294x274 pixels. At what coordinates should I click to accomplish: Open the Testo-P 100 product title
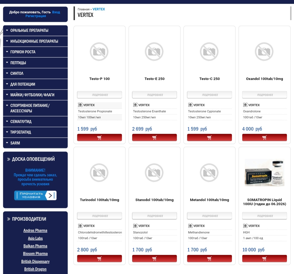pyautogui.click(x=99, y=79)
